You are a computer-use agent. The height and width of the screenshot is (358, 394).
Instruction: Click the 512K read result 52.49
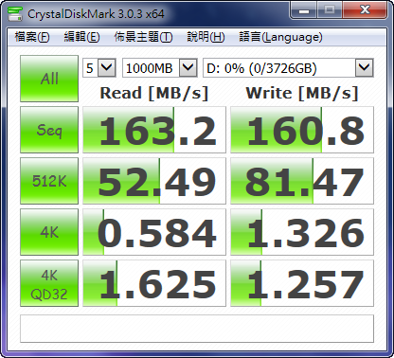(154, 181)
